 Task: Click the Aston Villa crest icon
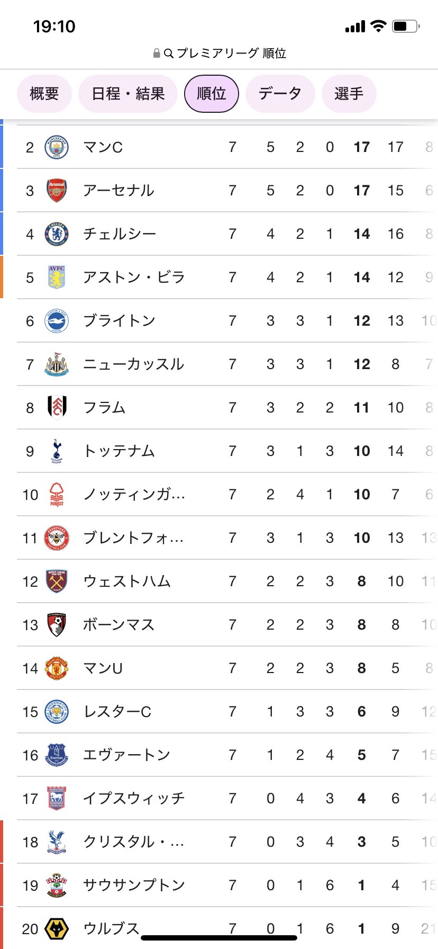(x=57, y=277)
